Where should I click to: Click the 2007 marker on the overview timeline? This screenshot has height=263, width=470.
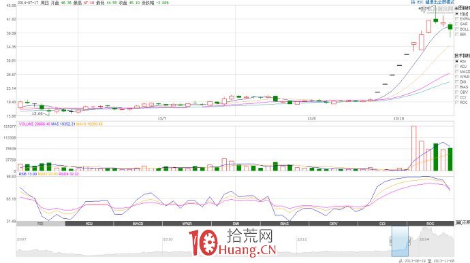pos(22,239)
